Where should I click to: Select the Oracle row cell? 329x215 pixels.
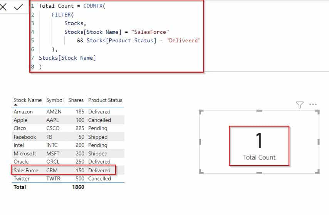tap(21, 162)
